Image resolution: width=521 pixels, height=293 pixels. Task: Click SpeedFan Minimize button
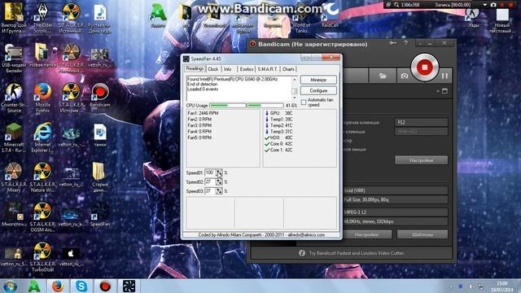tap(318, 80)
